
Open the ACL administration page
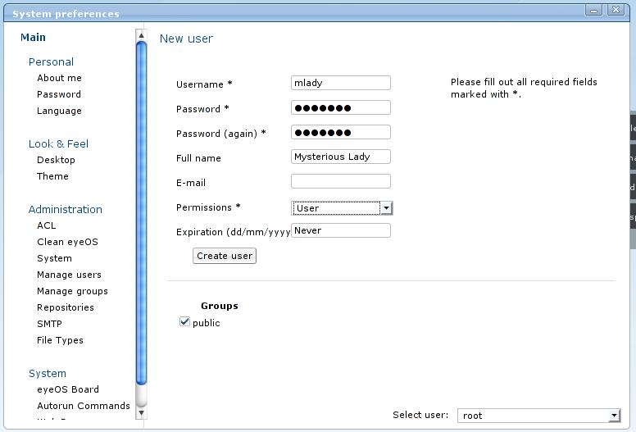(47, 225)
